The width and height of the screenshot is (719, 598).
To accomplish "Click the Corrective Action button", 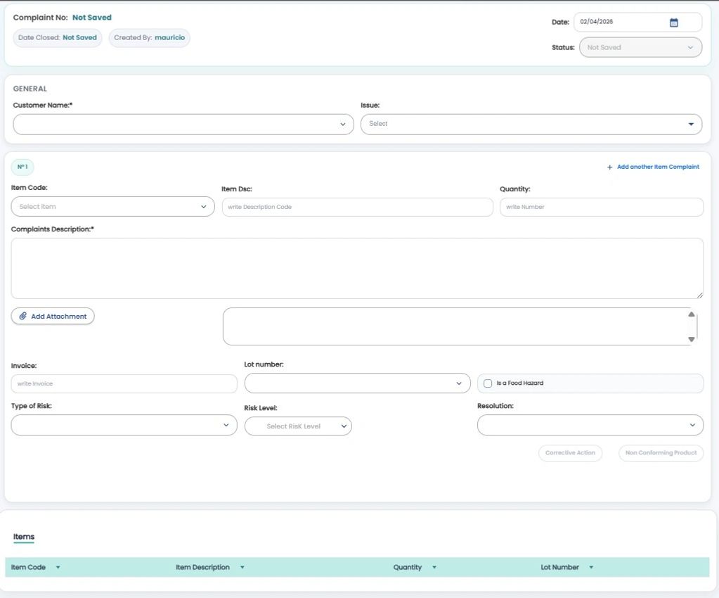I will tap(570, 453).
